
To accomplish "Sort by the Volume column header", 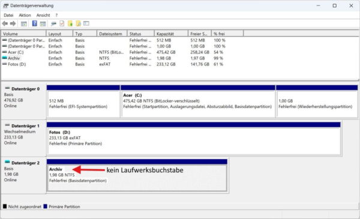I will pos(23,34).
